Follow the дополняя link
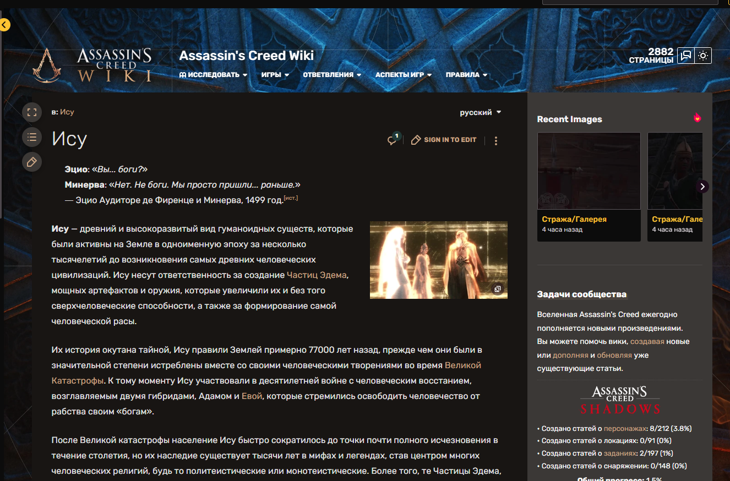This screenshot has height=481, width=730. [x=570, y=356]
